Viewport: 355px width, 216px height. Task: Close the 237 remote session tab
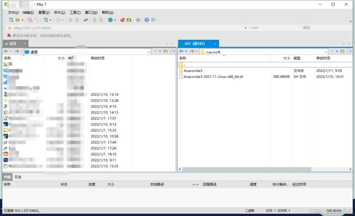[x=215, y=44]
